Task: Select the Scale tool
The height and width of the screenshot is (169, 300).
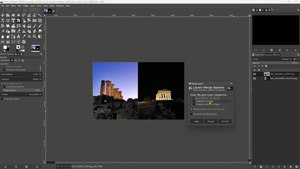Action: pyautogui.click(x=24, y=21)
